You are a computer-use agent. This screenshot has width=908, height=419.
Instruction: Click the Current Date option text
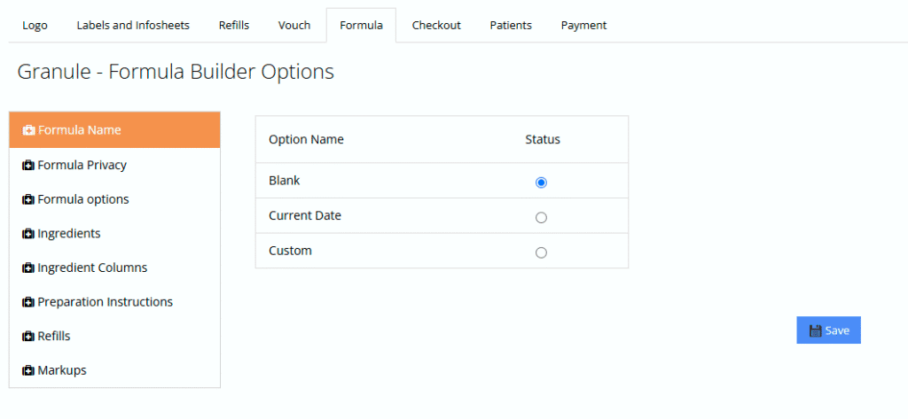(305, 216)
